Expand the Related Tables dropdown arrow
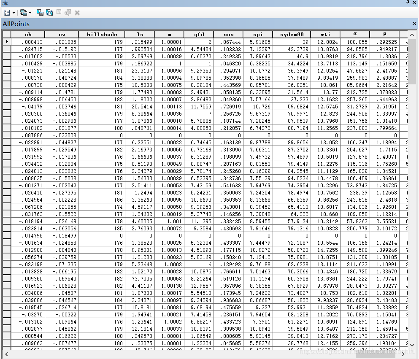 coord(30,13)
